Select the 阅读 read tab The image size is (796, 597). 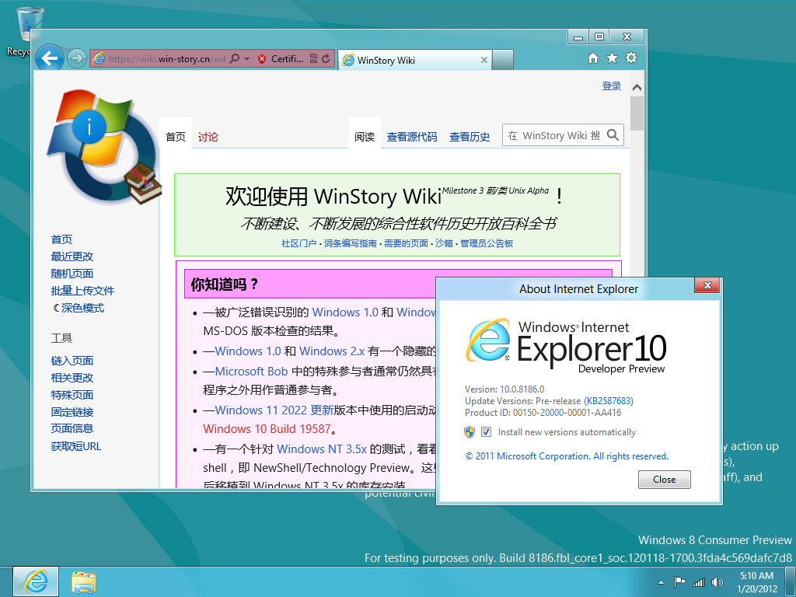[x=365, y=137]
